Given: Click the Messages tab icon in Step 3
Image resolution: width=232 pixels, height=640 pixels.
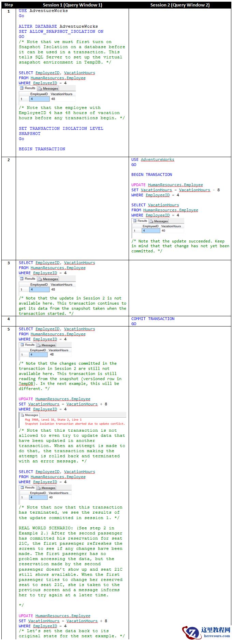Looking at the screenshot, I should (40, 279).
